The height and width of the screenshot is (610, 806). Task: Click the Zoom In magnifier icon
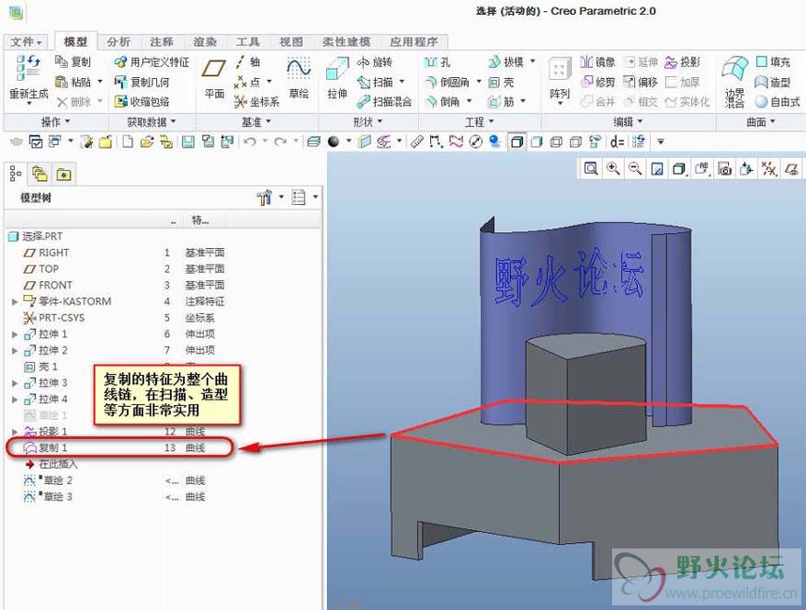click(613, 168)
